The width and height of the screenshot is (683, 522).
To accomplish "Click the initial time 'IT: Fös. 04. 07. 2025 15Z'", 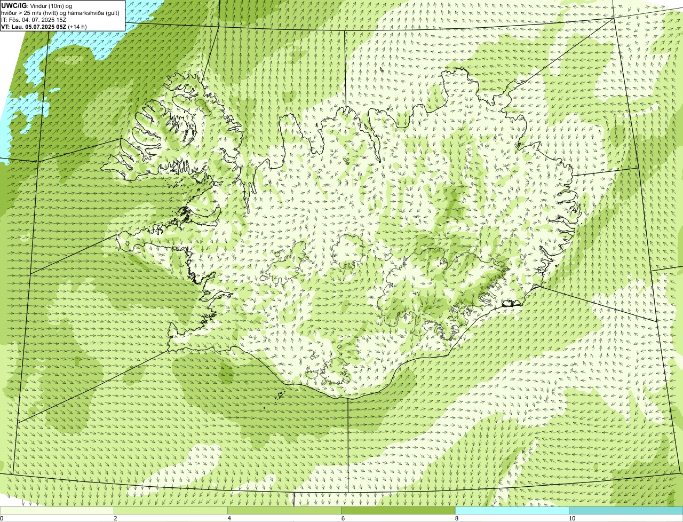I will [34, 20].
